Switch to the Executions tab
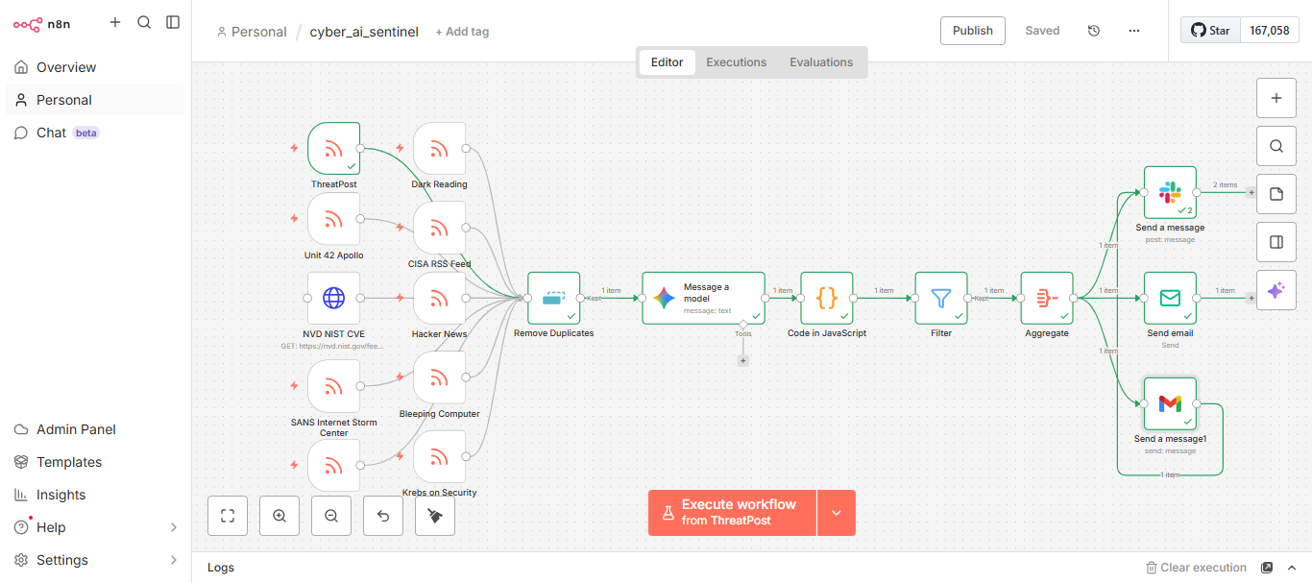The image size is (1312, 583). [736, 62]
